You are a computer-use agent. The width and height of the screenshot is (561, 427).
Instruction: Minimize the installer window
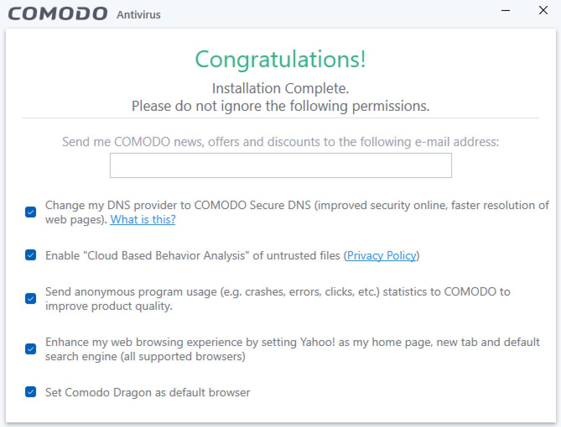(x=505, y=10)
